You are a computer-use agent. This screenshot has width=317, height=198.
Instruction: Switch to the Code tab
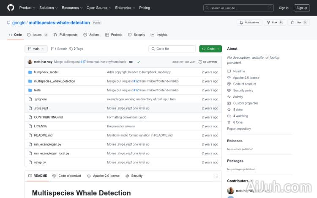15,35
